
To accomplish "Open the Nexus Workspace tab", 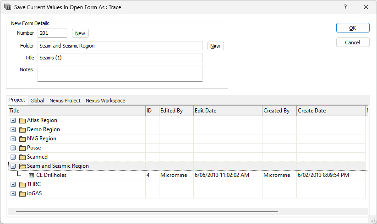I will click(x=105, y=101).
